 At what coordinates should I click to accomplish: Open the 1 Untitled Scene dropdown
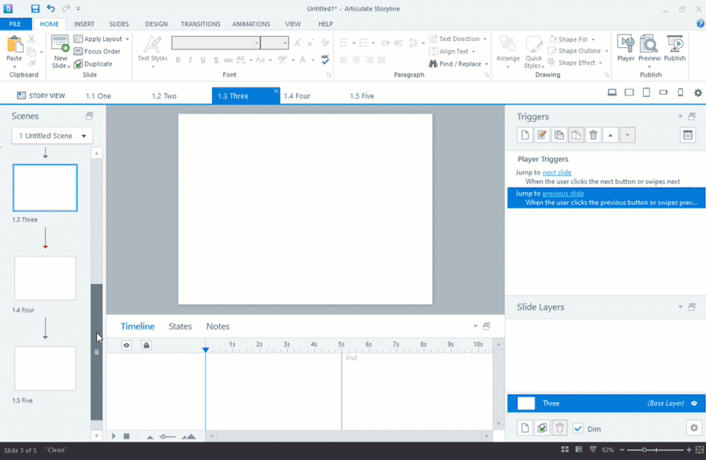52,136
